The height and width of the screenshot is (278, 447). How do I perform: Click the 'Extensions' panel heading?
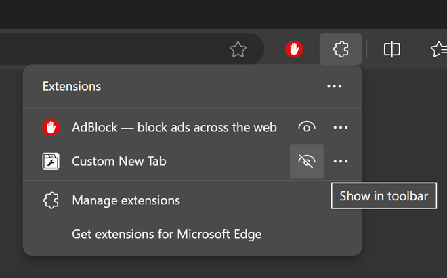click(x=72, y=86)
